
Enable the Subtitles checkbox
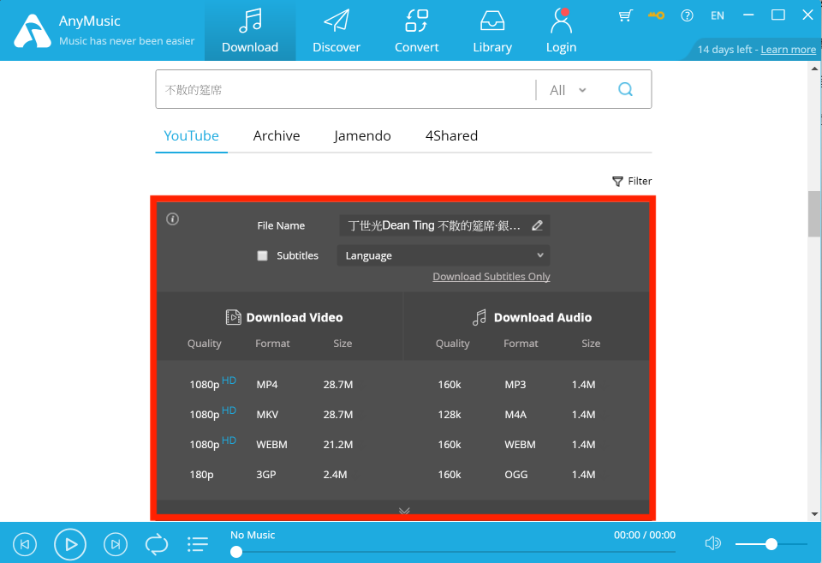click(x=263, y=255)
